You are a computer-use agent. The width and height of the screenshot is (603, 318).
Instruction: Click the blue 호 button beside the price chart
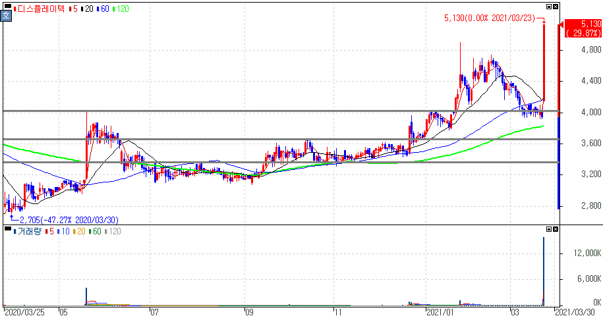click(x=6, y=16)
